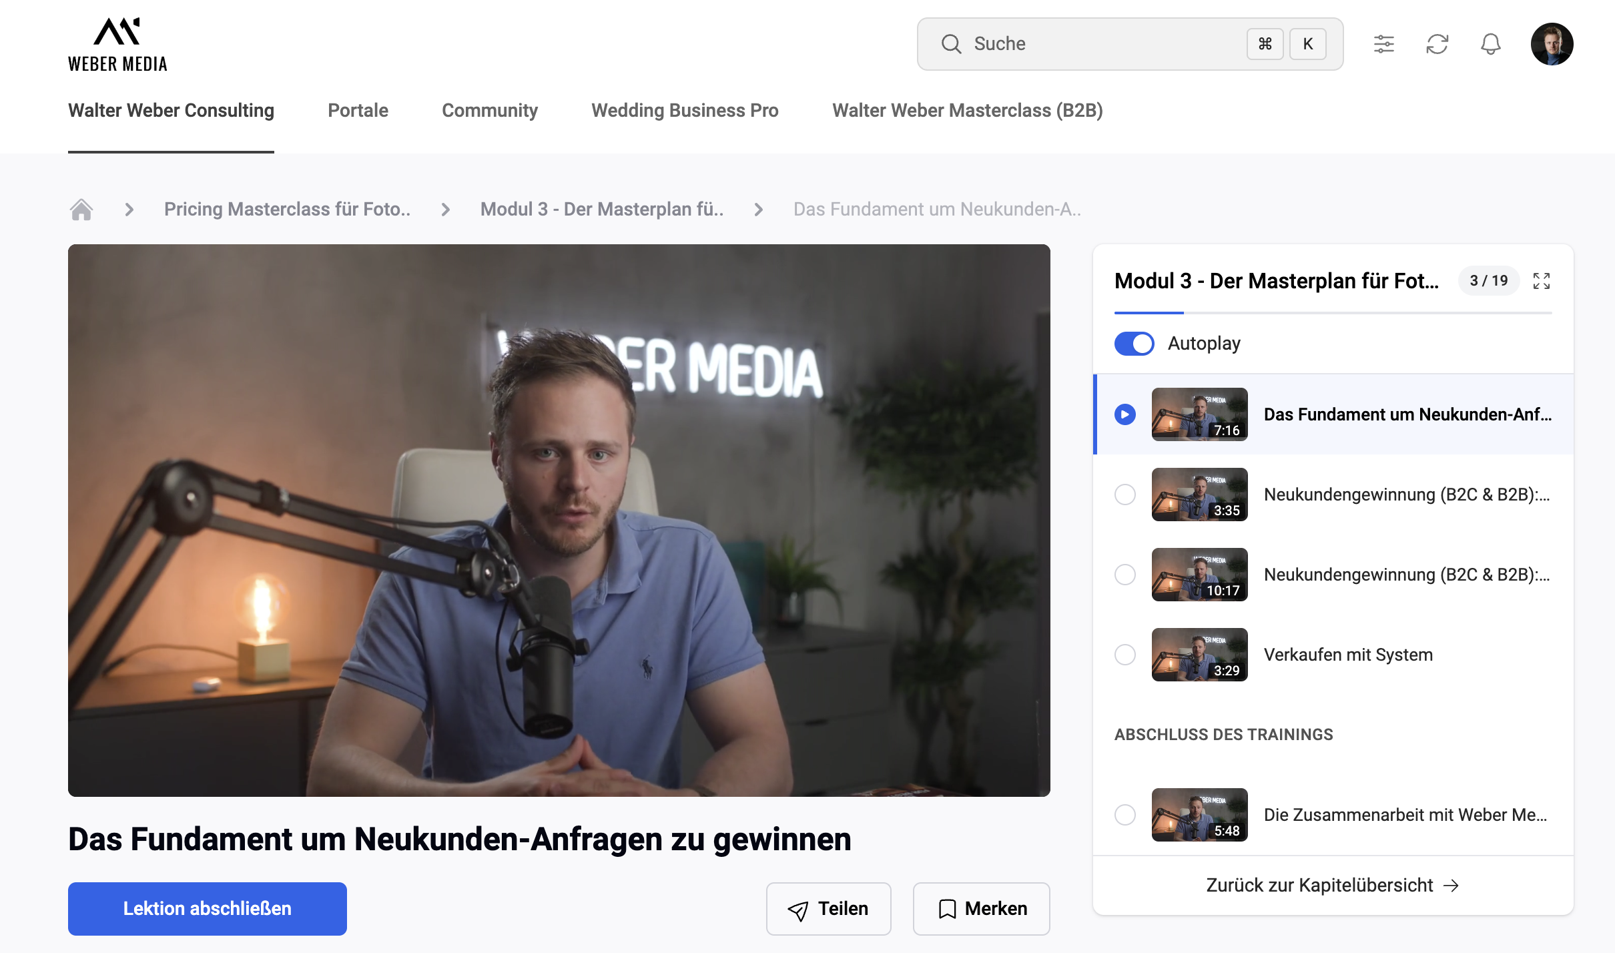1615x953 pixels.
Task: Toggle the Autoplay switch
Action: coord(1135,344)
